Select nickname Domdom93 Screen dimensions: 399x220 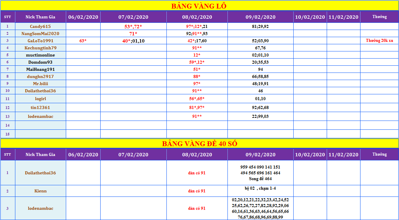[x=41, y=62]
